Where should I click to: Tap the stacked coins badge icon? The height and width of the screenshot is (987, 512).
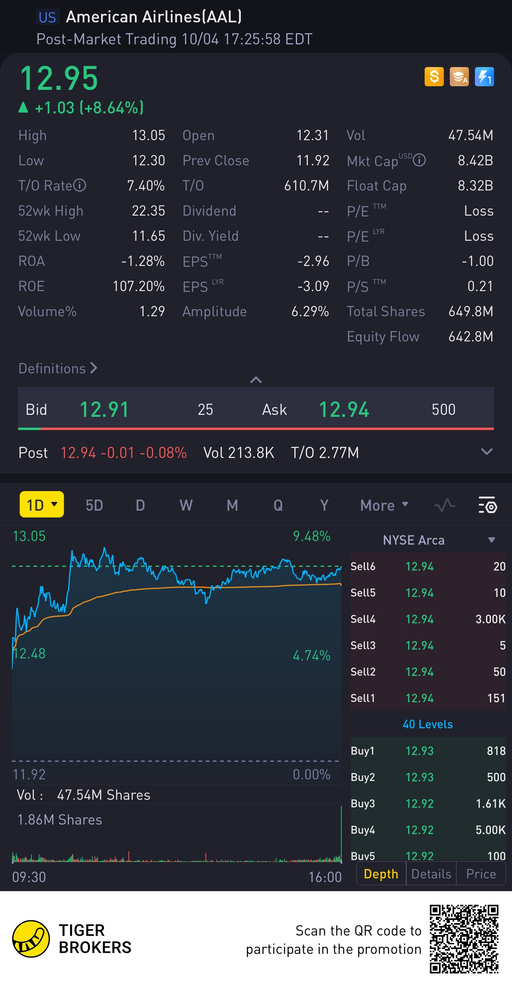(x=459, y=76)
